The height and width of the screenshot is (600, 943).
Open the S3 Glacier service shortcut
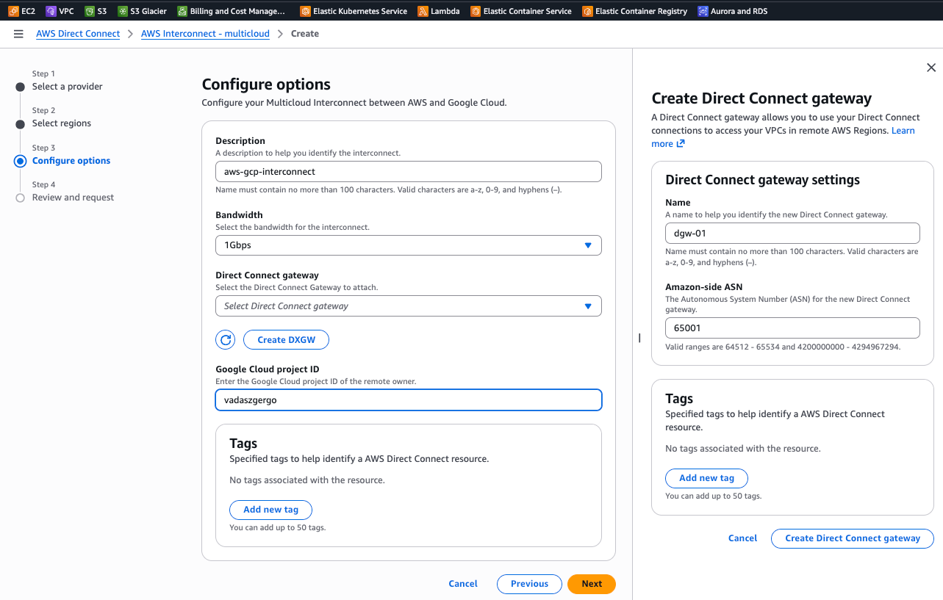[142, 11]
